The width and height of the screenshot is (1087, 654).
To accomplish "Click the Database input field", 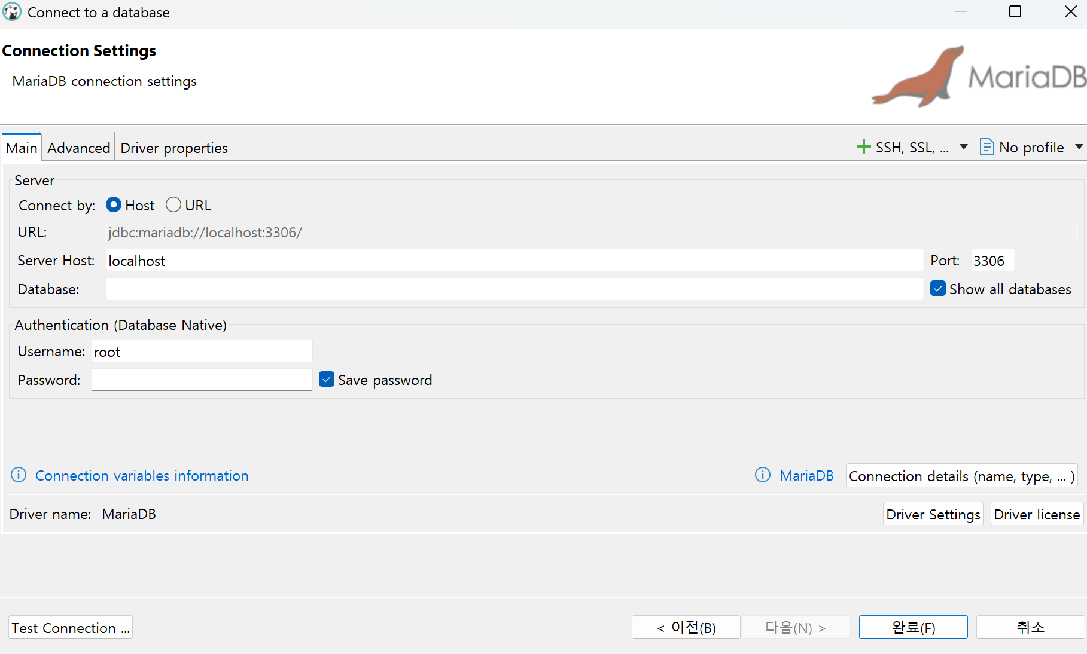I will pyautogui.click(x=515, y=289).
